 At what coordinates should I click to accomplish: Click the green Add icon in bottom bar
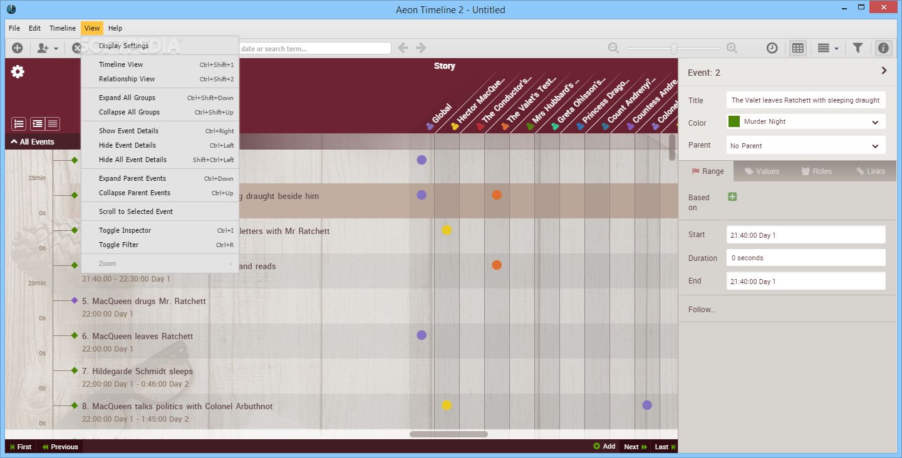coord(597,446)
